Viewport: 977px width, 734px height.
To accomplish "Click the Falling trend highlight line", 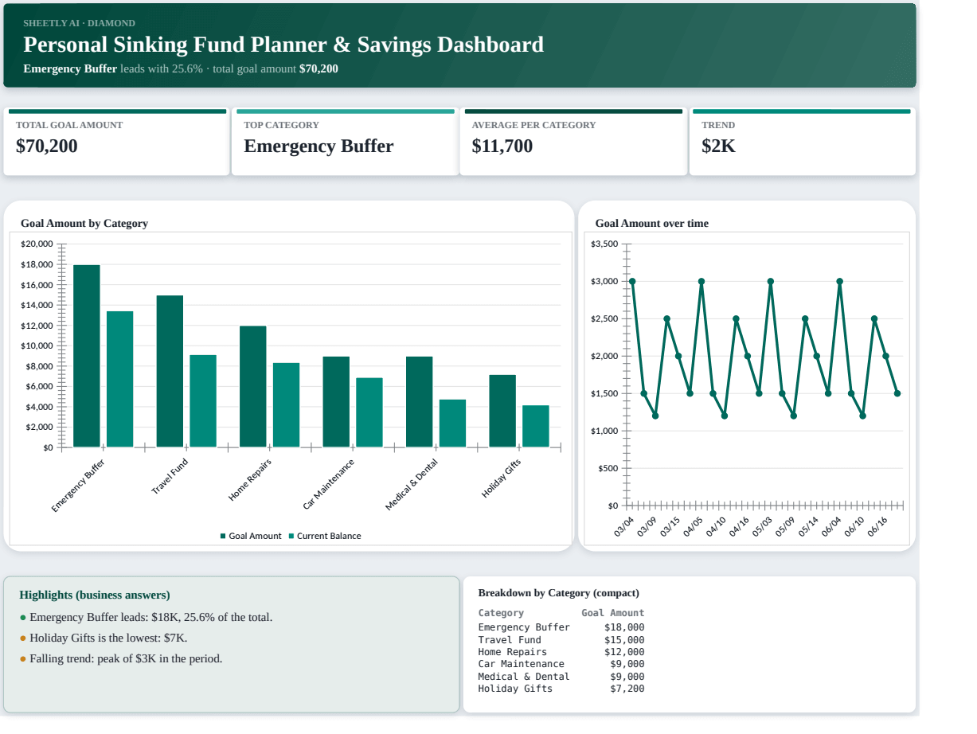I will (121, 658).
